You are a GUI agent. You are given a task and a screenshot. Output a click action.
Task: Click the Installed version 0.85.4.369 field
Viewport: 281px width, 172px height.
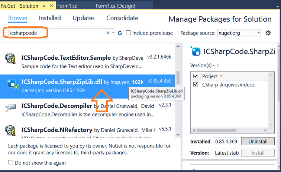tap(226, 142)
